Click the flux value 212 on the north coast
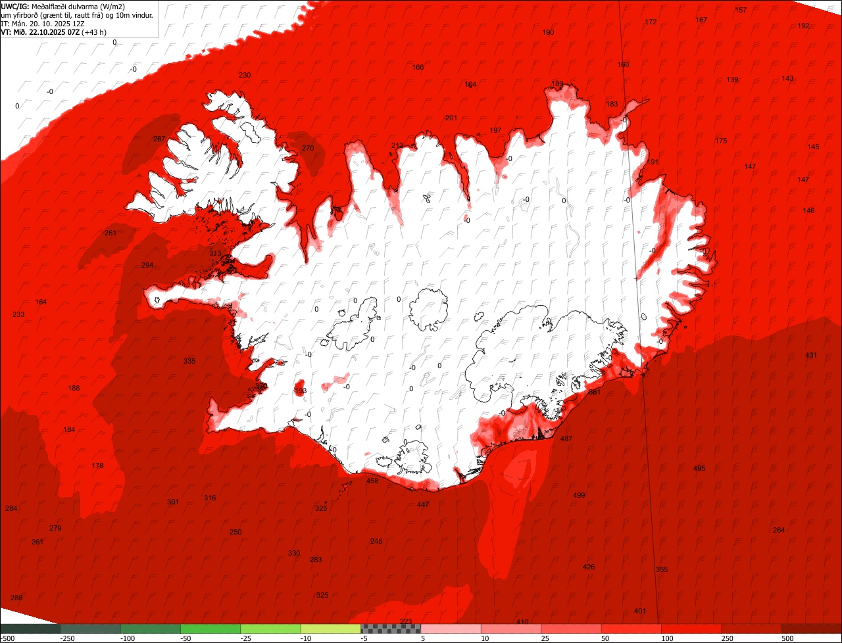This screenshot has width=842, height=643. pos(397,145)
